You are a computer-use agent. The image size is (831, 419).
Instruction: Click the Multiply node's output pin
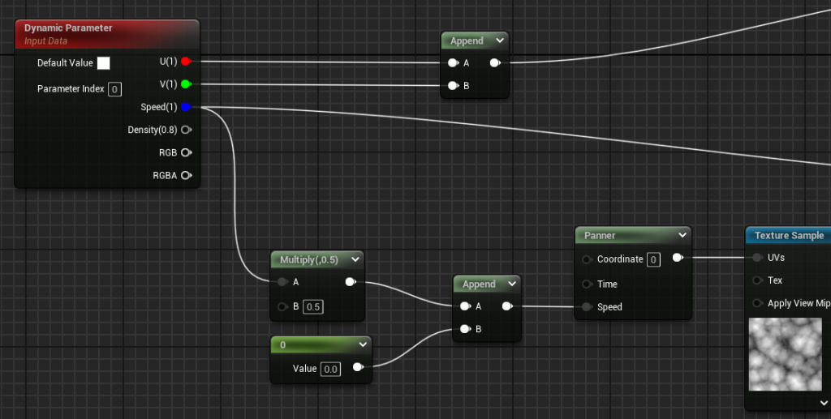351,282
